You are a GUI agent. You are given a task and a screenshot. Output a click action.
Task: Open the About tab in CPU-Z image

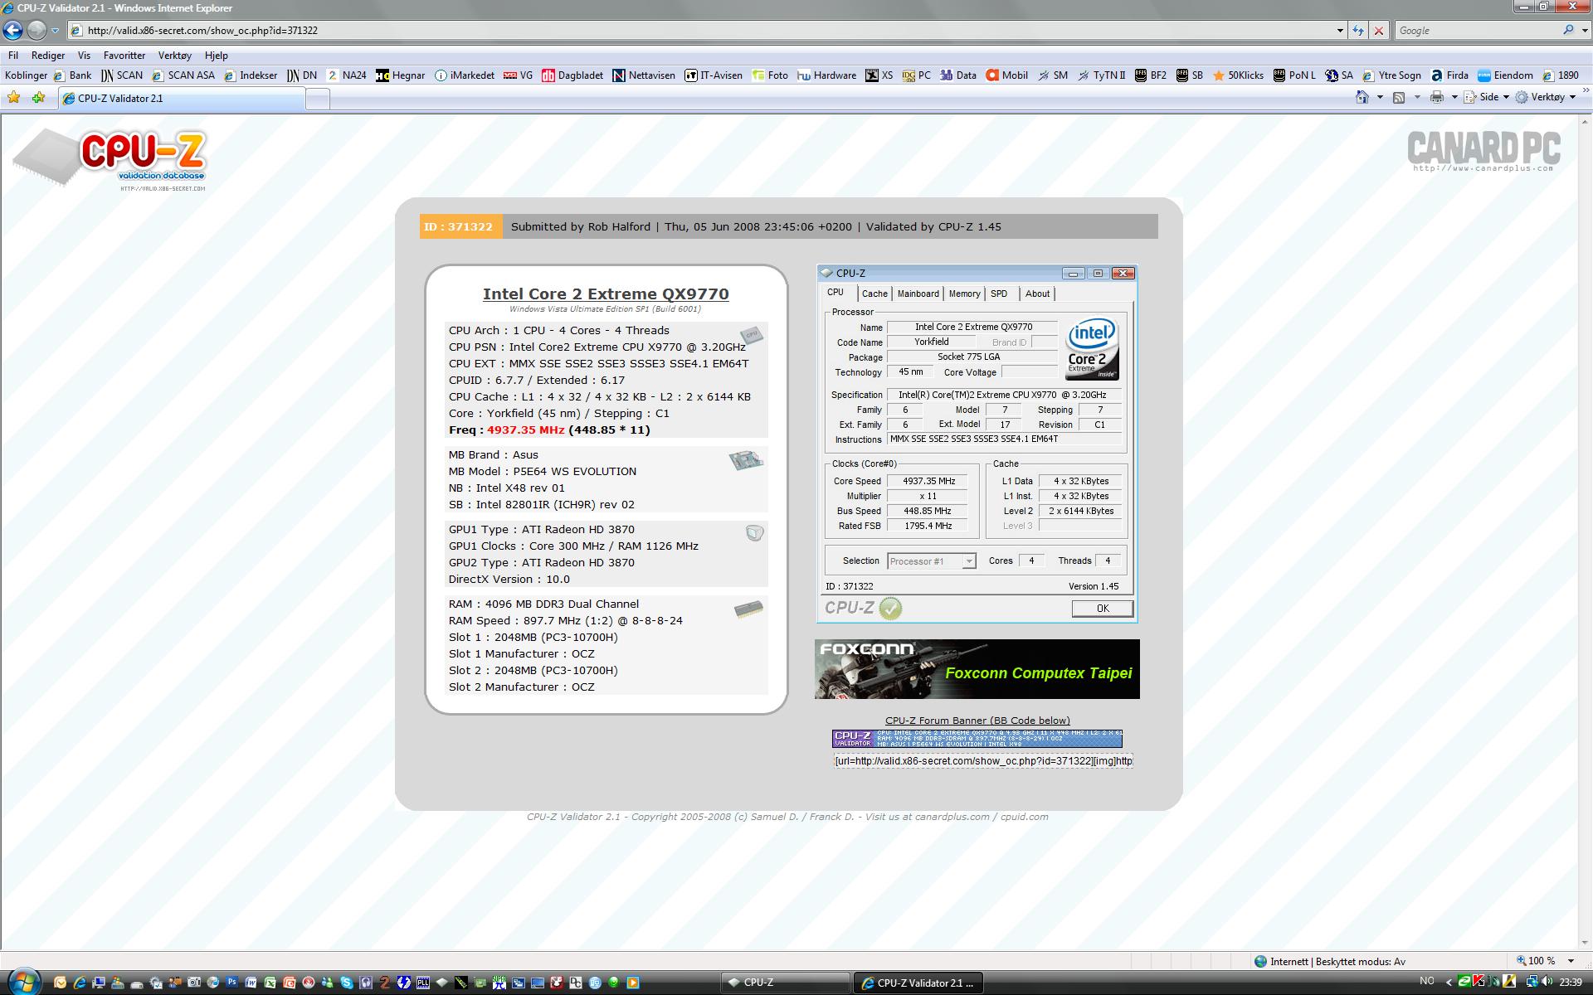(x=1037, y=294)
